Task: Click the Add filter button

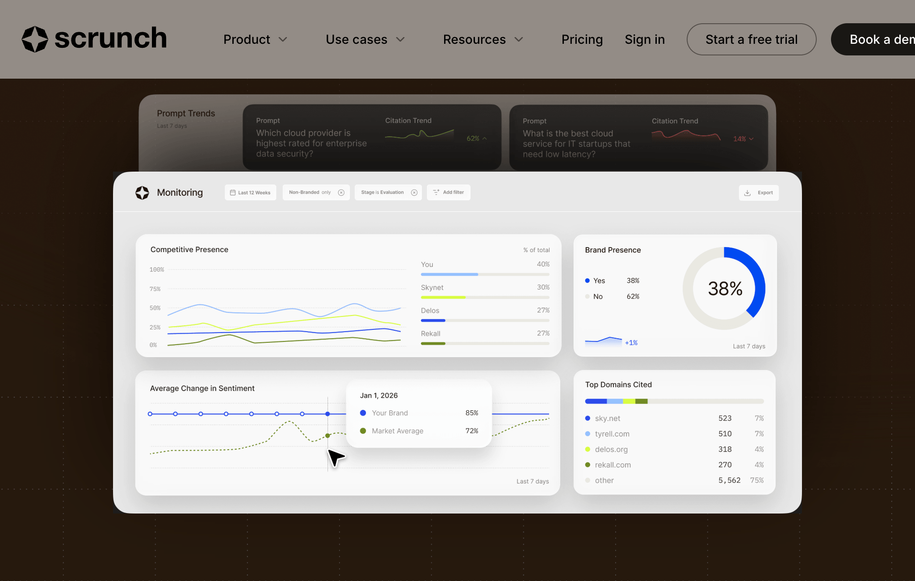Action: 449,193
